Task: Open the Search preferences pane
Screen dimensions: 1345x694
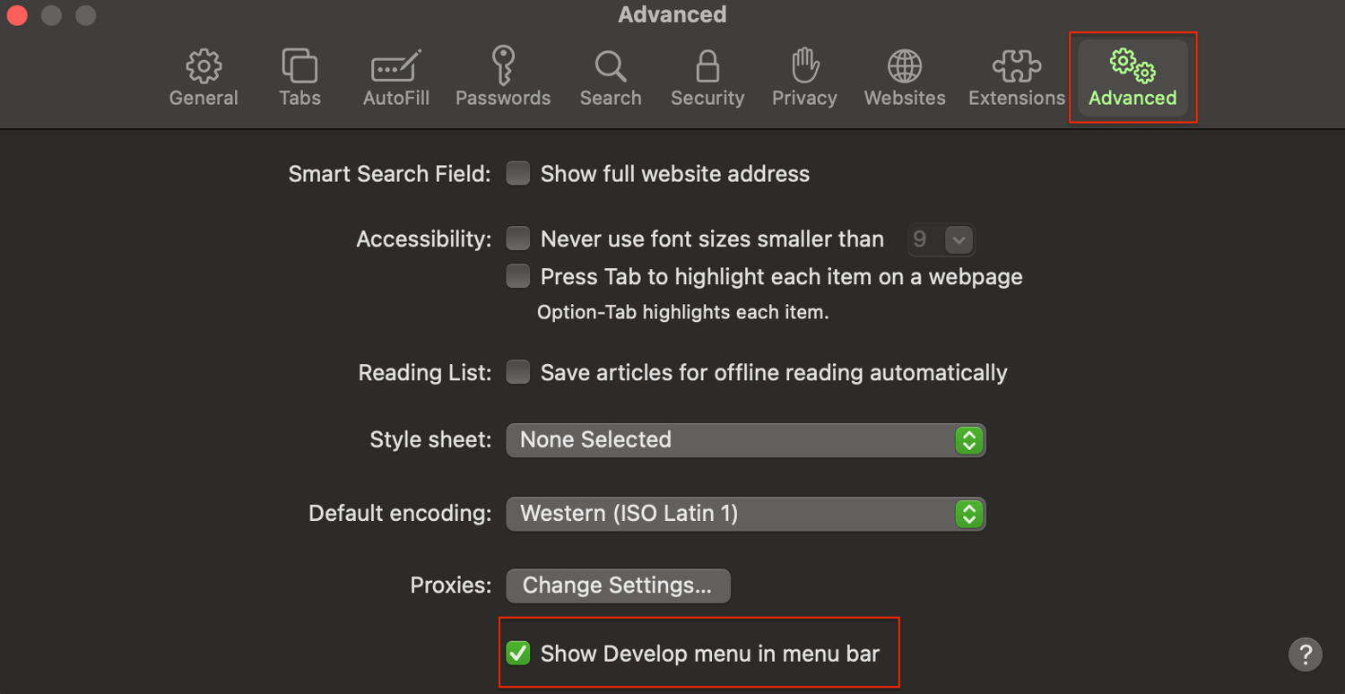Action: [611, 79]
